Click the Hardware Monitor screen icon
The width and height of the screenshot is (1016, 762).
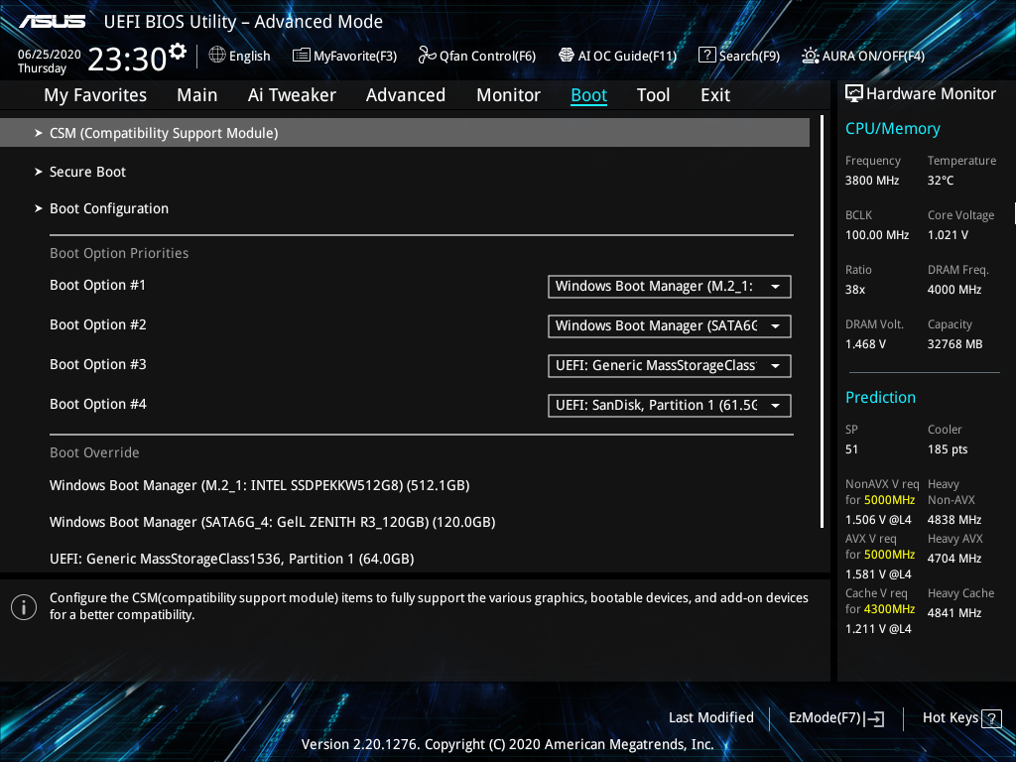point(854,94)
